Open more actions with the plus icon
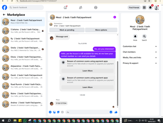The image size is (163, 123). point(50,112)
